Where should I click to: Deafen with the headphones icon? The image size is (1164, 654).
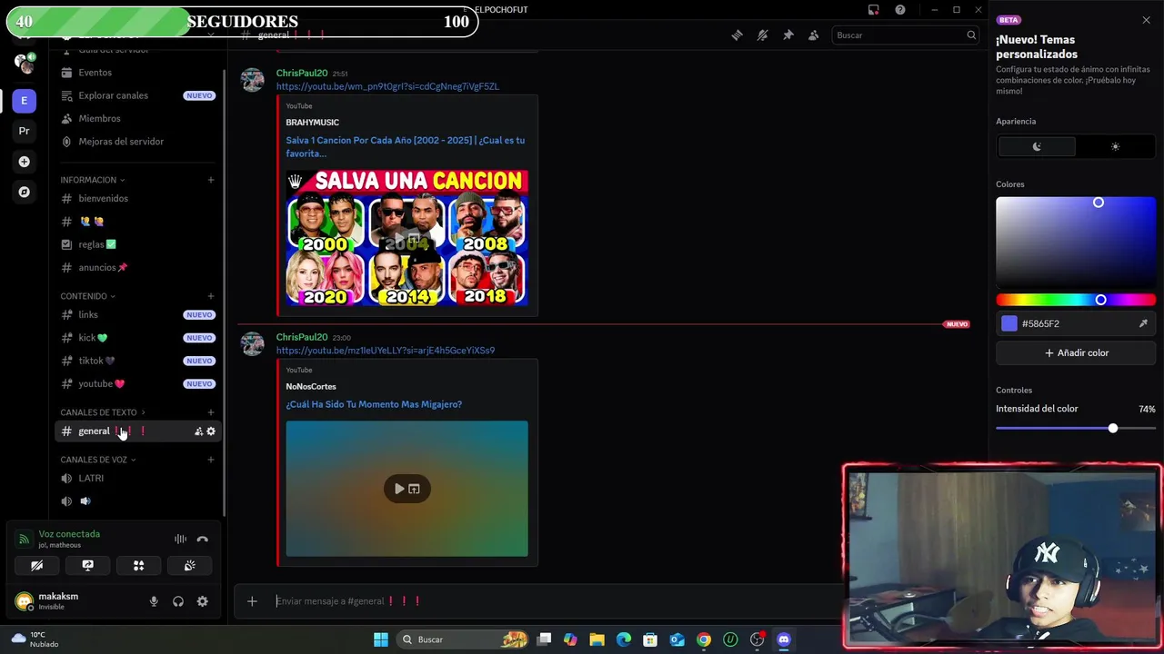[178, 601]
